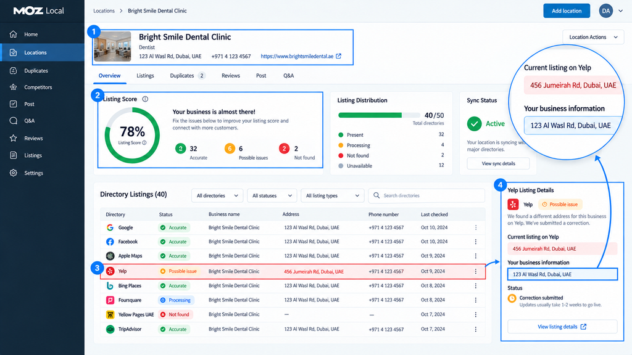Go to Competitors in sidebar
Viewport: 632px width, 355px height.
38,87
